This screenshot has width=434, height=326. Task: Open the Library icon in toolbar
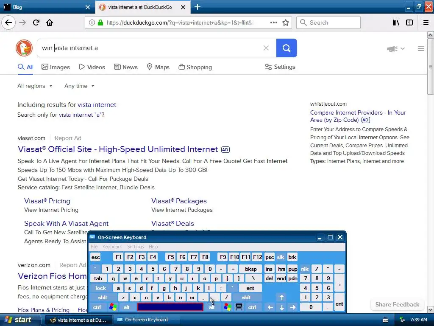[x=396, y=22]
